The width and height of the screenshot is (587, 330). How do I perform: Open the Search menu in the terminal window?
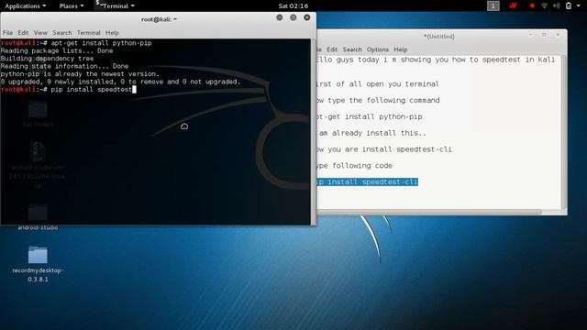click(x=62, y=33)
